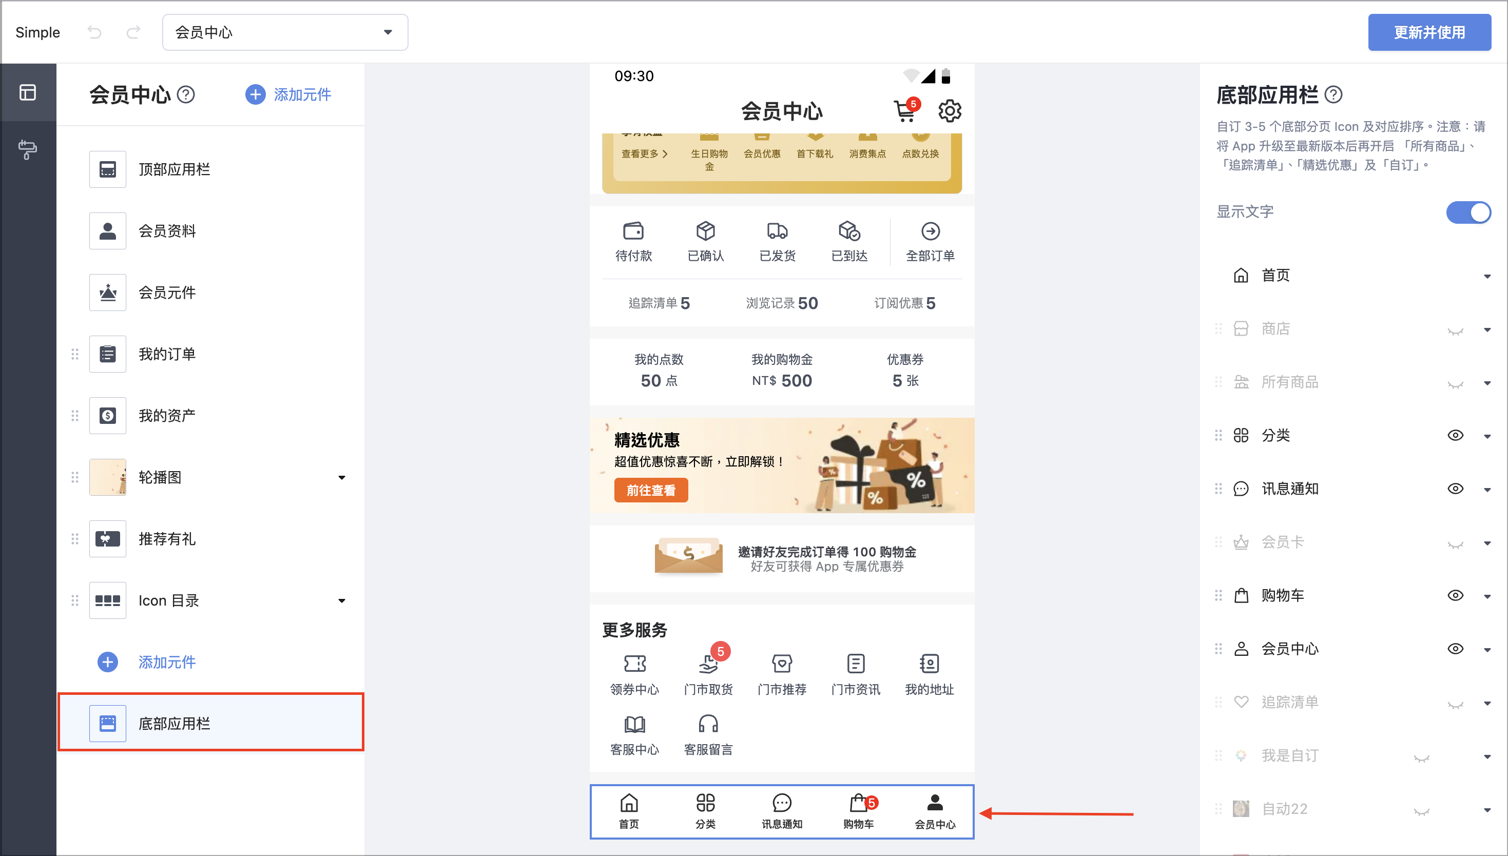Click the undo arrow icon
1508x856 pixels.
click(94, 32)
